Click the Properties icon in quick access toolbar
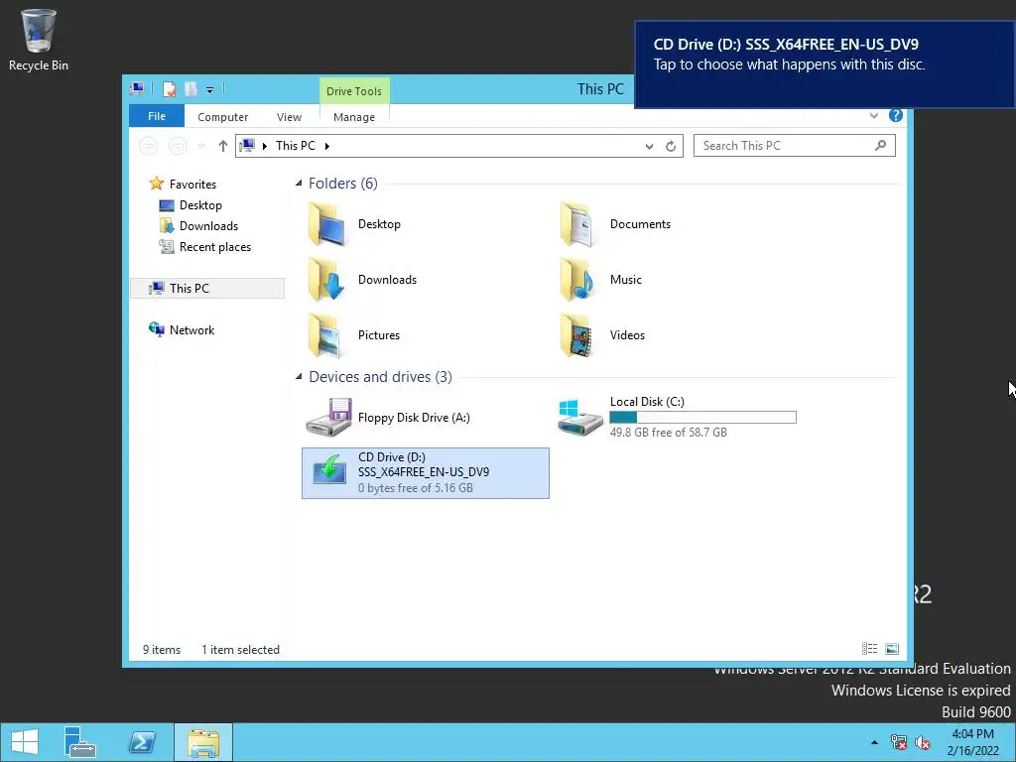 pos(169,89)
